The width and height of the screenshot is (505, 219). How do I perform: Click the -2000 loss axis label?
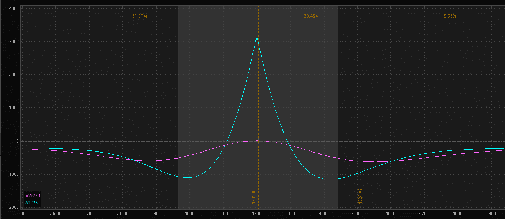pyautogui.click(x=12, y=207)
